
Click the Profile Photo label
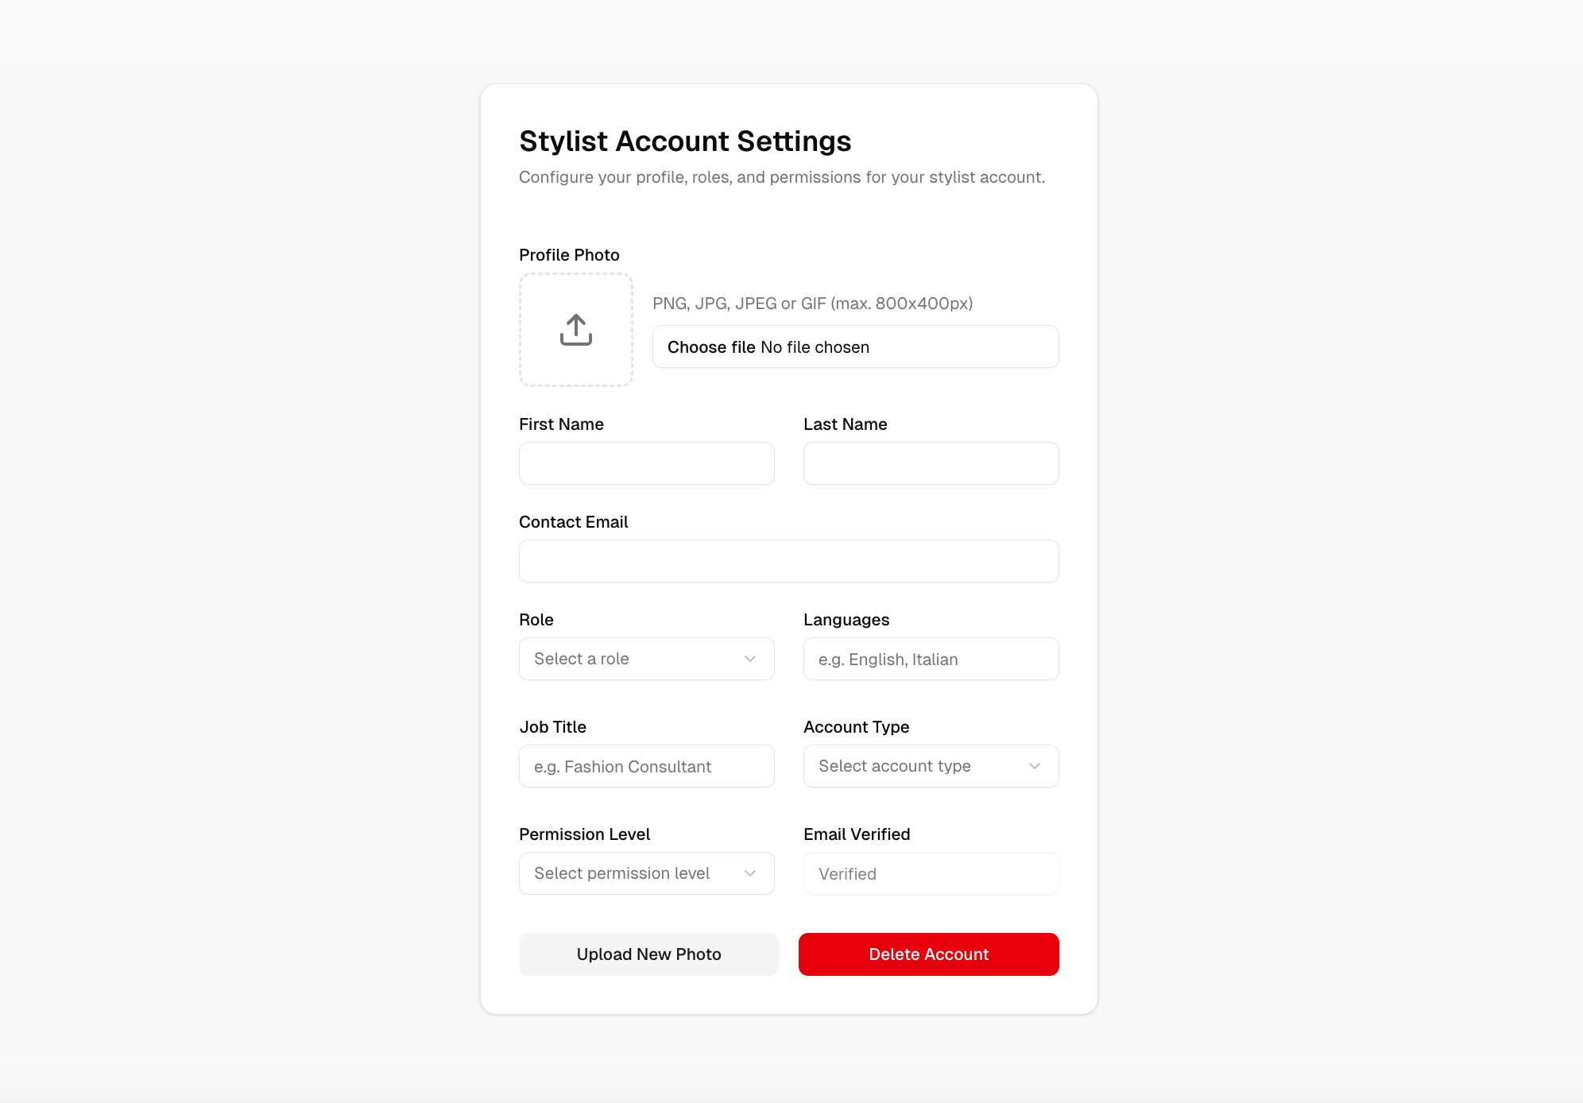[x=568, y=254]
